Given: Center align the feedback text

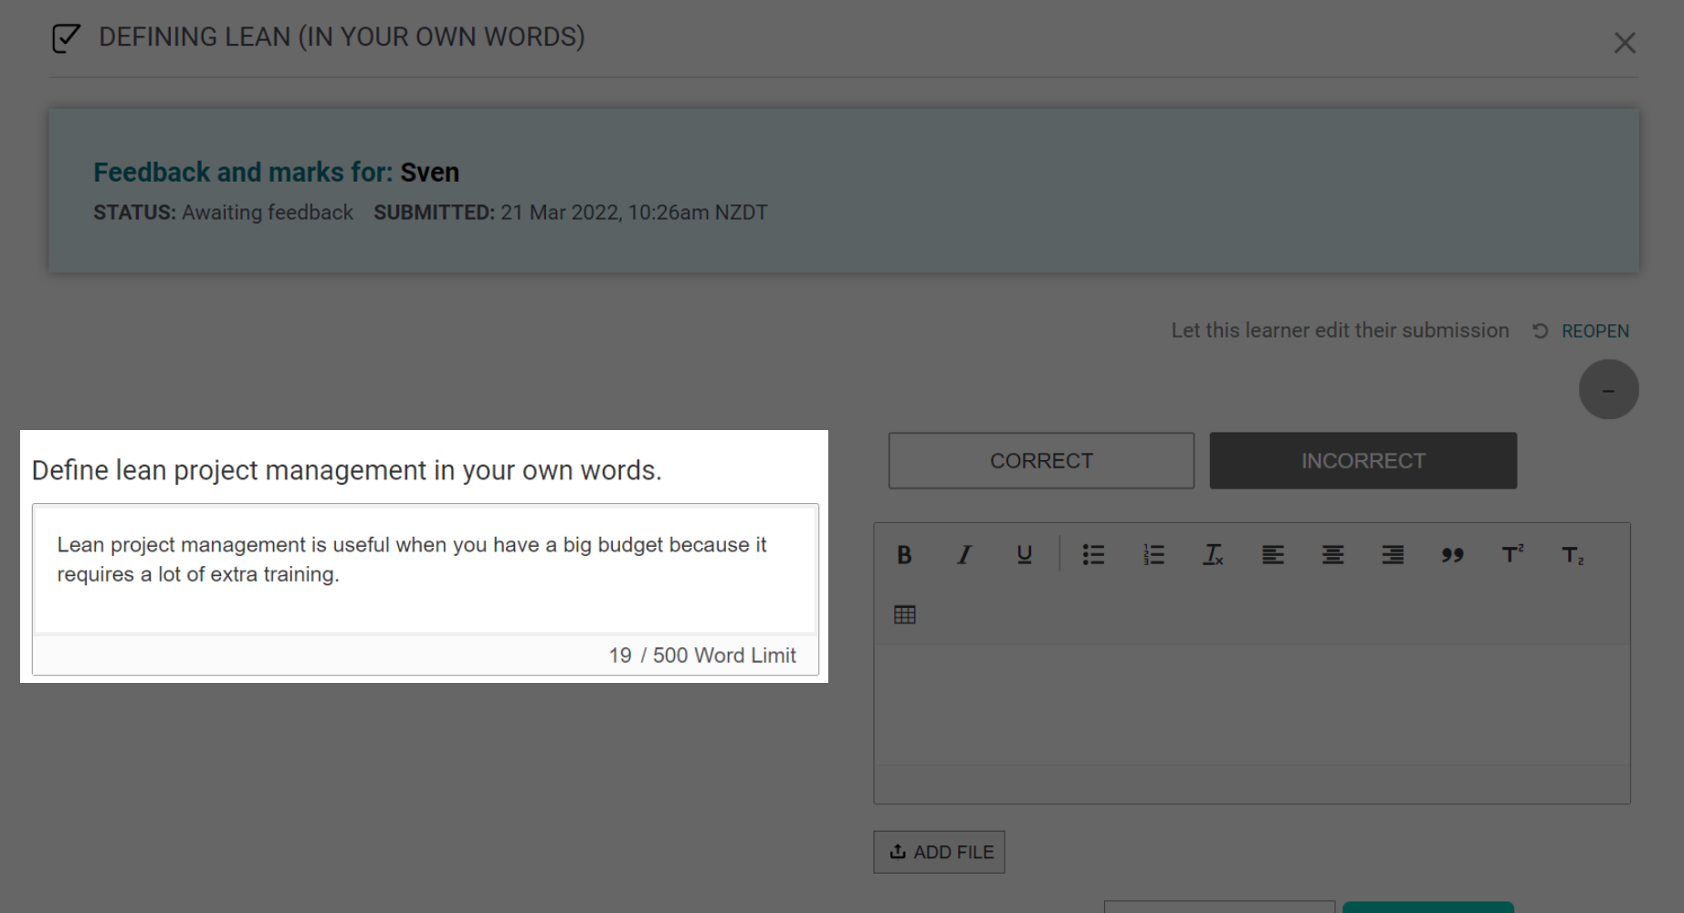Looking at the screenshot, I should (x=1332, y=555).
